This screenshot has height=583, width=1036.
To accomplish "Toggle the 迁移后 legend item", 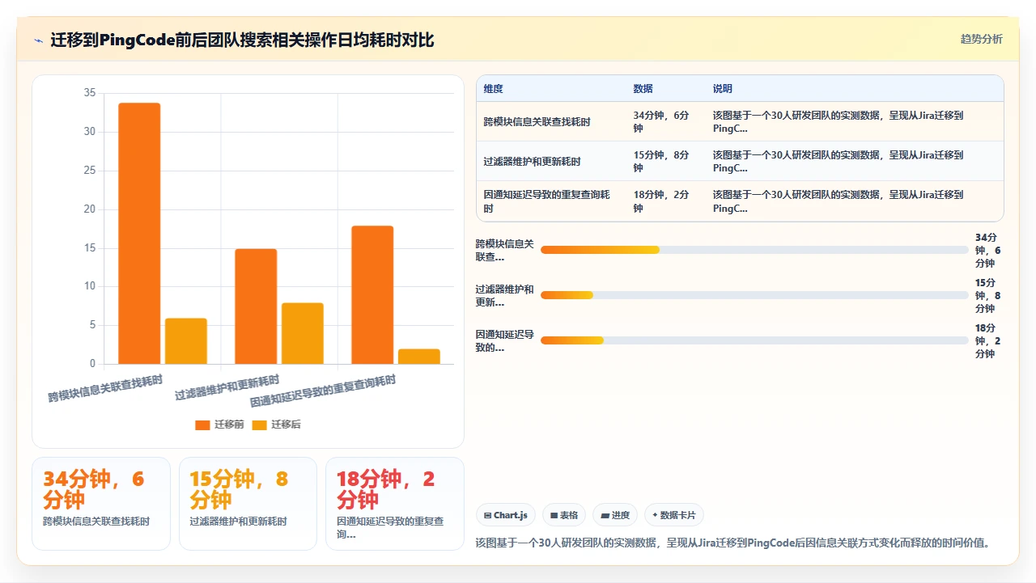I will 276,425.
